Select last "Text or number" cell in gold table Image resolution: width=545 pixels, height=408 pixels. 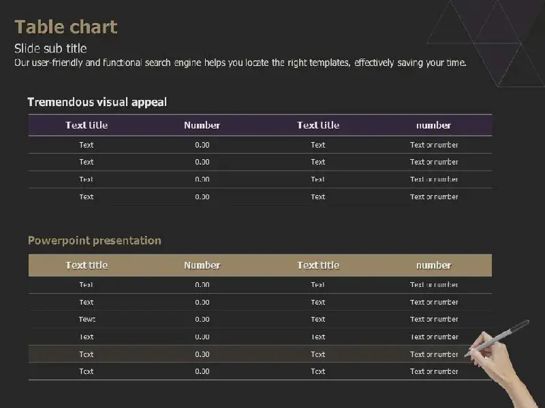434,371
